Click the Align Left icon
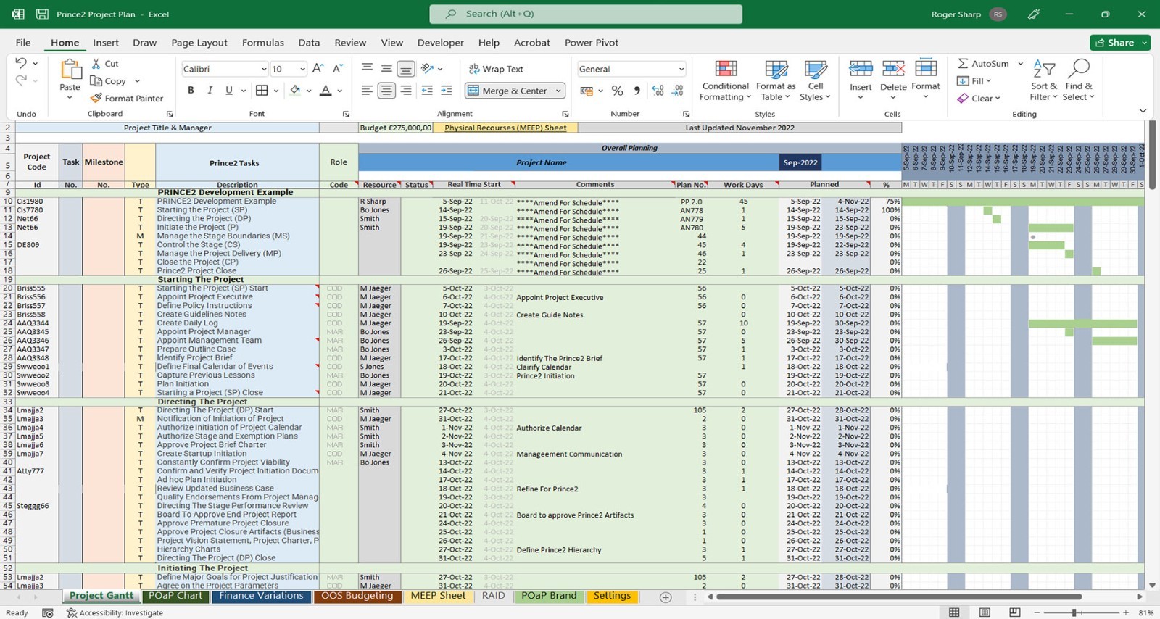Image resolution: width=1160 pixels, height=619 pixels. tap(368, 91)
